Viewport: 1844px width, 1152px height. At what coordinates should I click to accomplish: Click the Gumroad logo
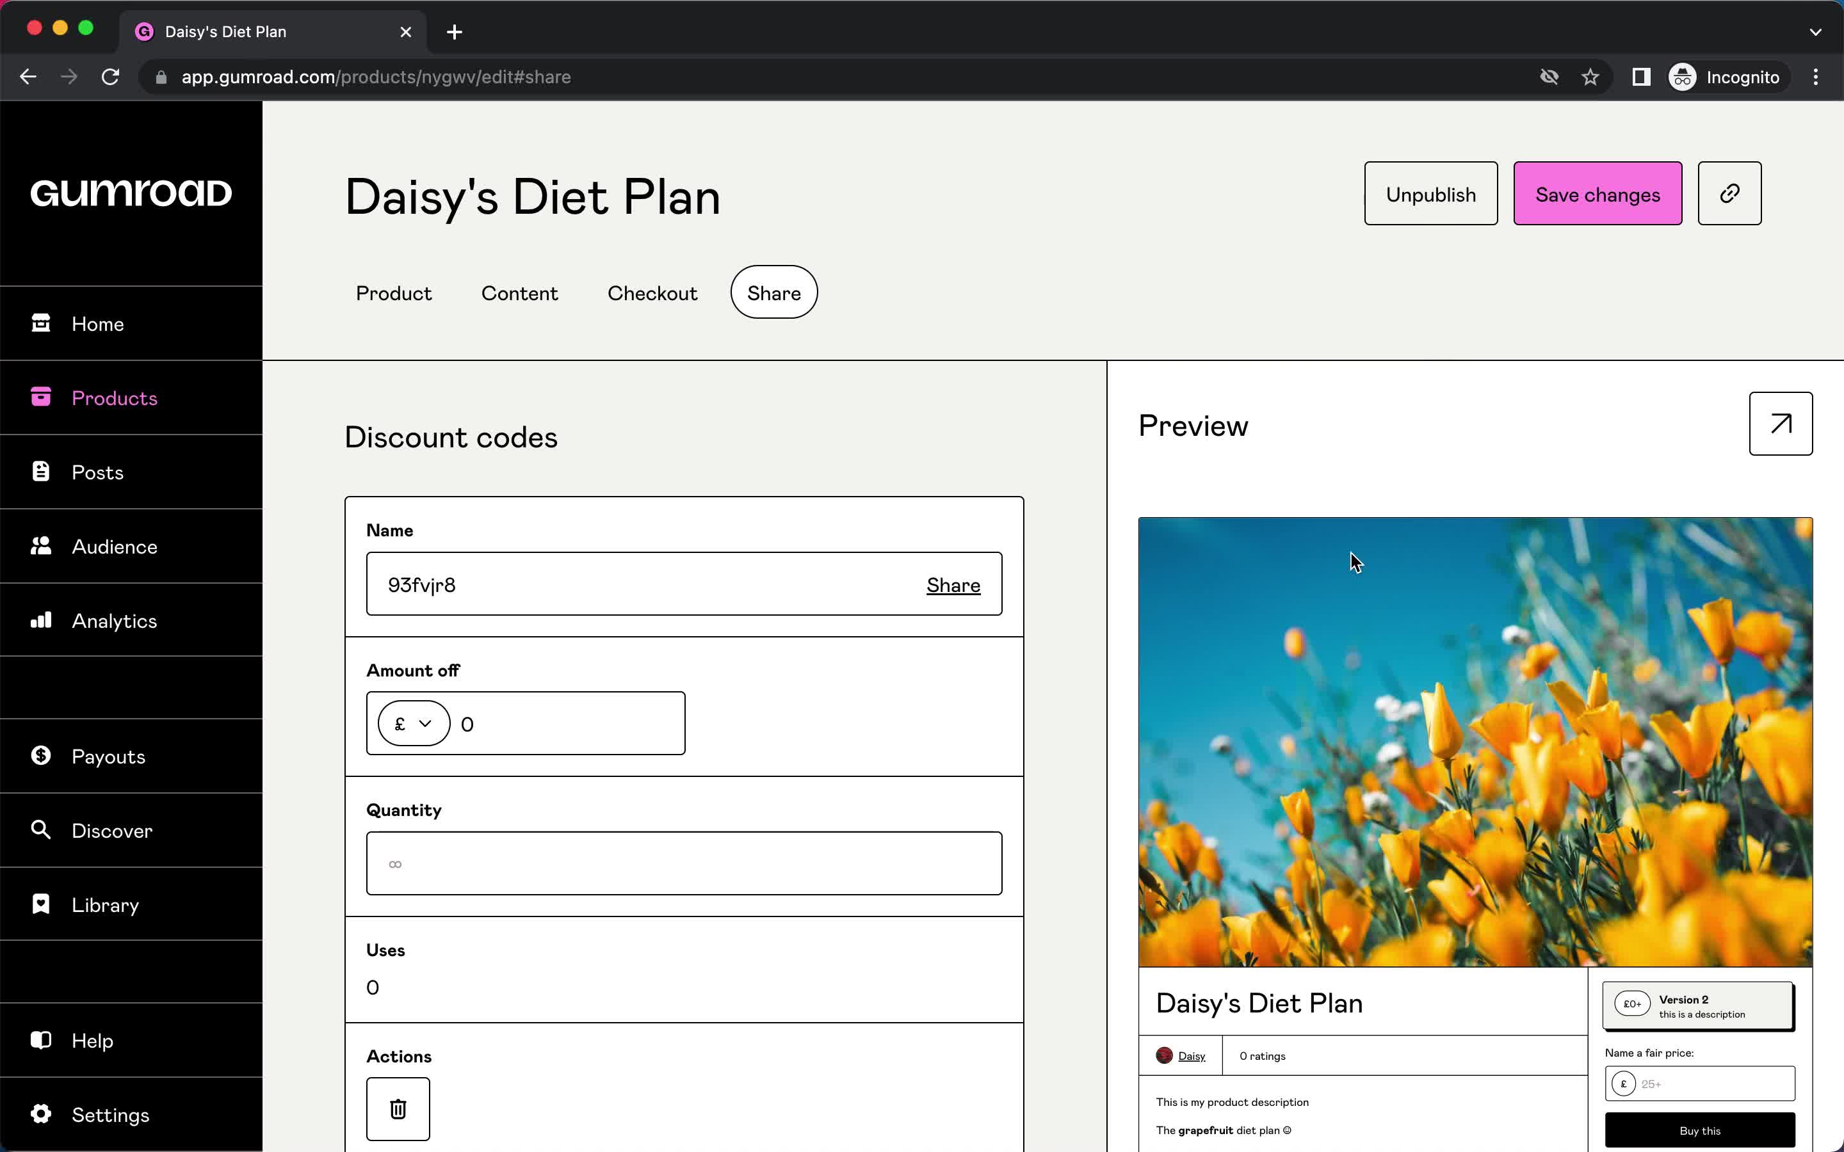coord(131,193)
